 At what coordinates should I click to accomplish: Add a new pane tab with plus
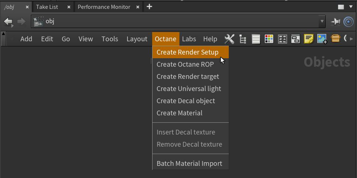point(149,7)
